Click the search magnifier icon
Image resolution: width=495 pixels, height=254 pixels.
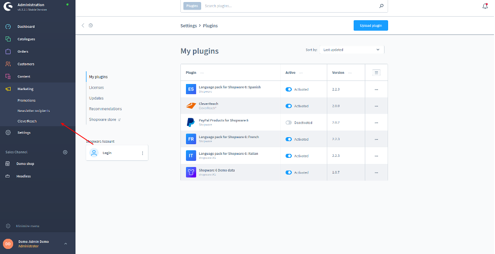(382, 6)
